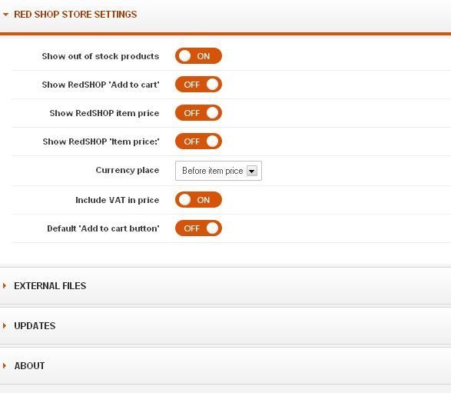
Task: Expand the External Files section
Action: [226, 285]
